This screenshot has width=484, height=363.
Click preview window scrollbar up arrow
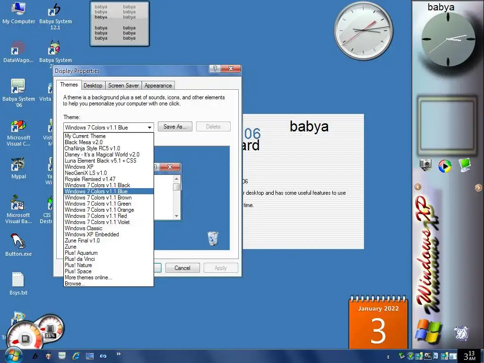tap(177, 179)
